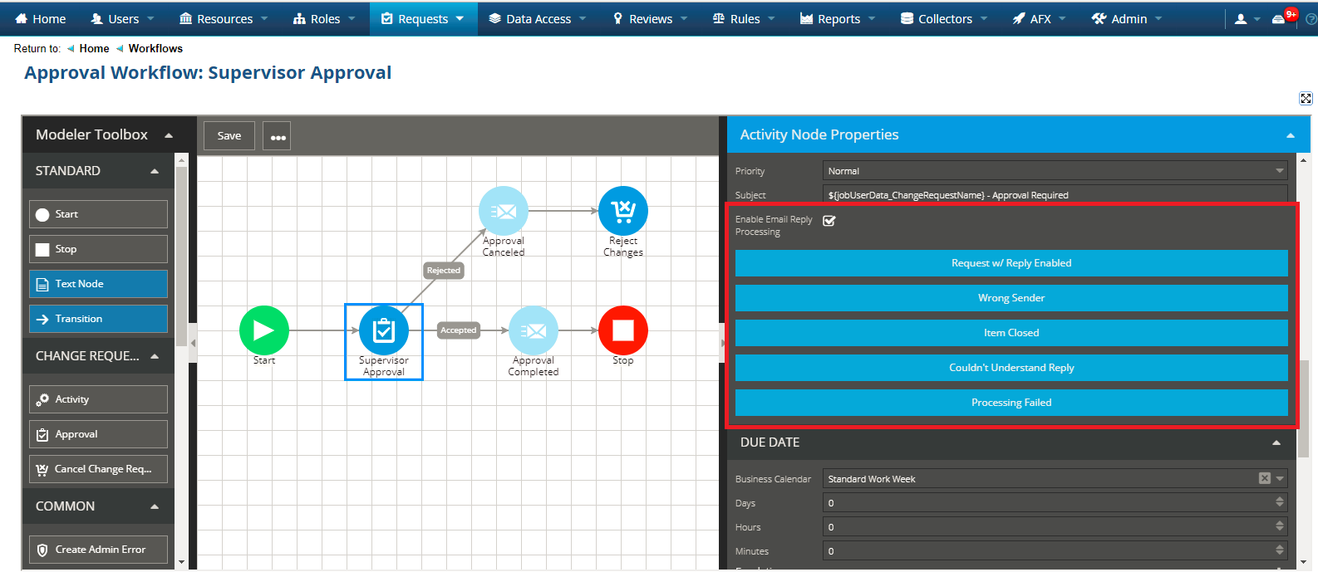
Task: Select the red Stop node icon
Action: tap(622, 330)
